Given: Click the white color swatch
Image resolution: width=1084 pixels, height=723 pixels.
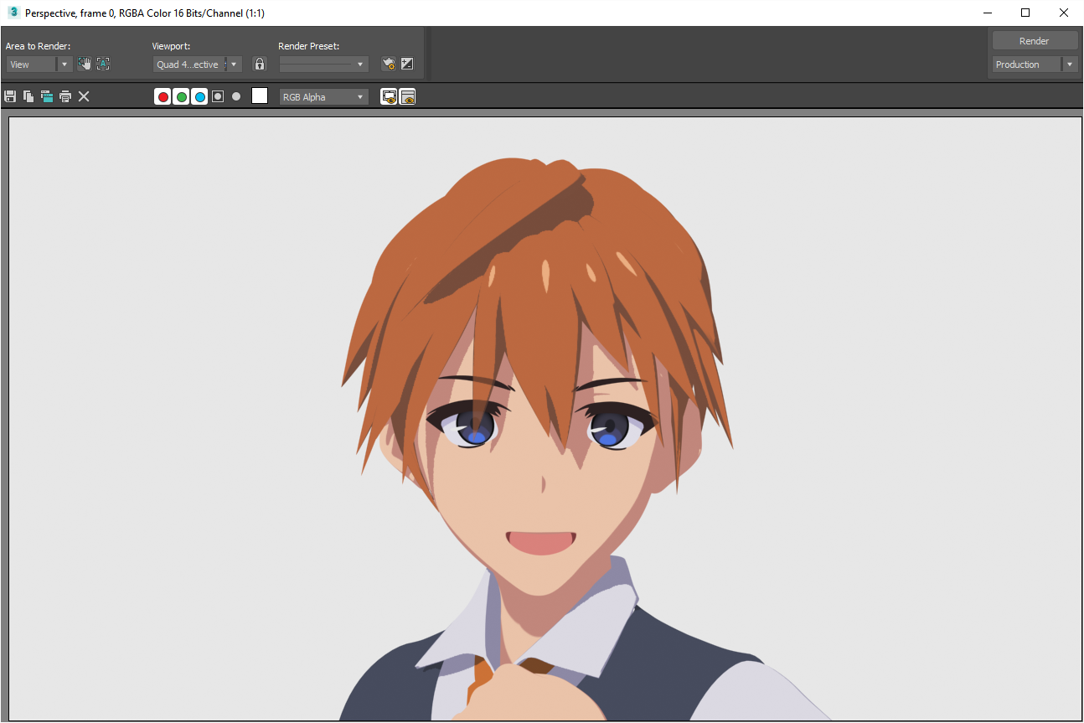Looking at the screenshot, I should 260,96.
